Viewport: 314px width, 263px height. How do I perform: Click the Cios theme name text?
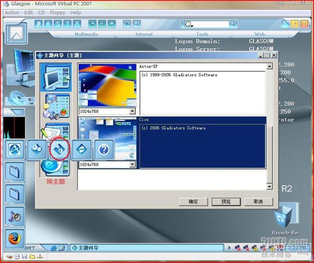(144, 119)
